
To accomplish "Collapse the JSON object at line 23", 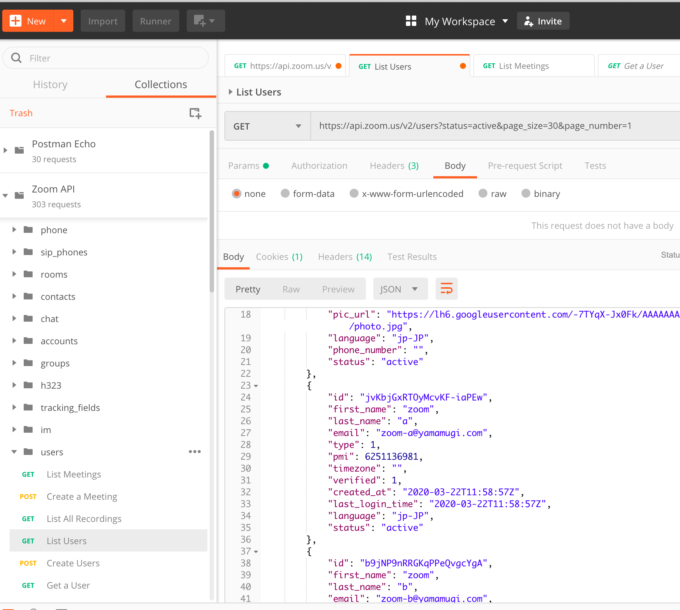I will pos(256,386).
